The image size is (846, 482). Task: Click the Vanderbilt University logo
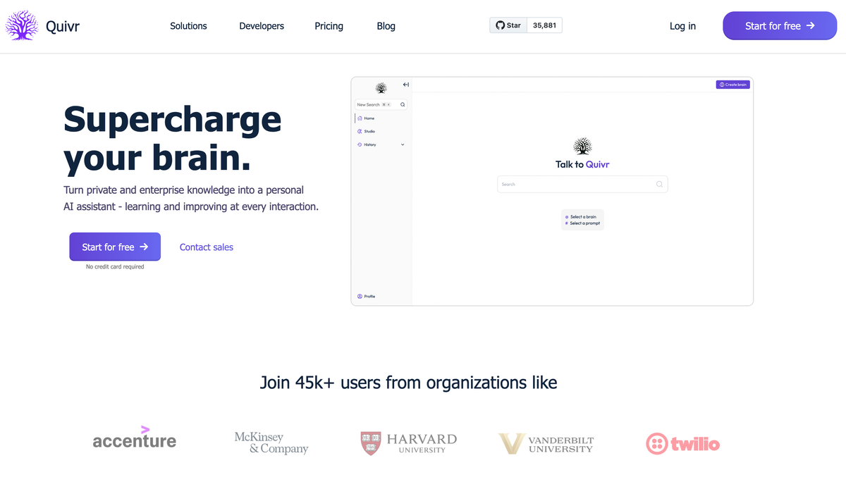(x=546, y=443)
